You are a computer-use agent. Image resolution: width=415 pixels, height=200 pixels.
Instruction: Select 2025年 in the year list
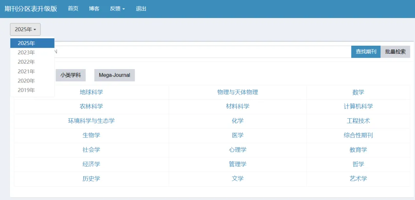pyautogui.click(x=32, y=43)
